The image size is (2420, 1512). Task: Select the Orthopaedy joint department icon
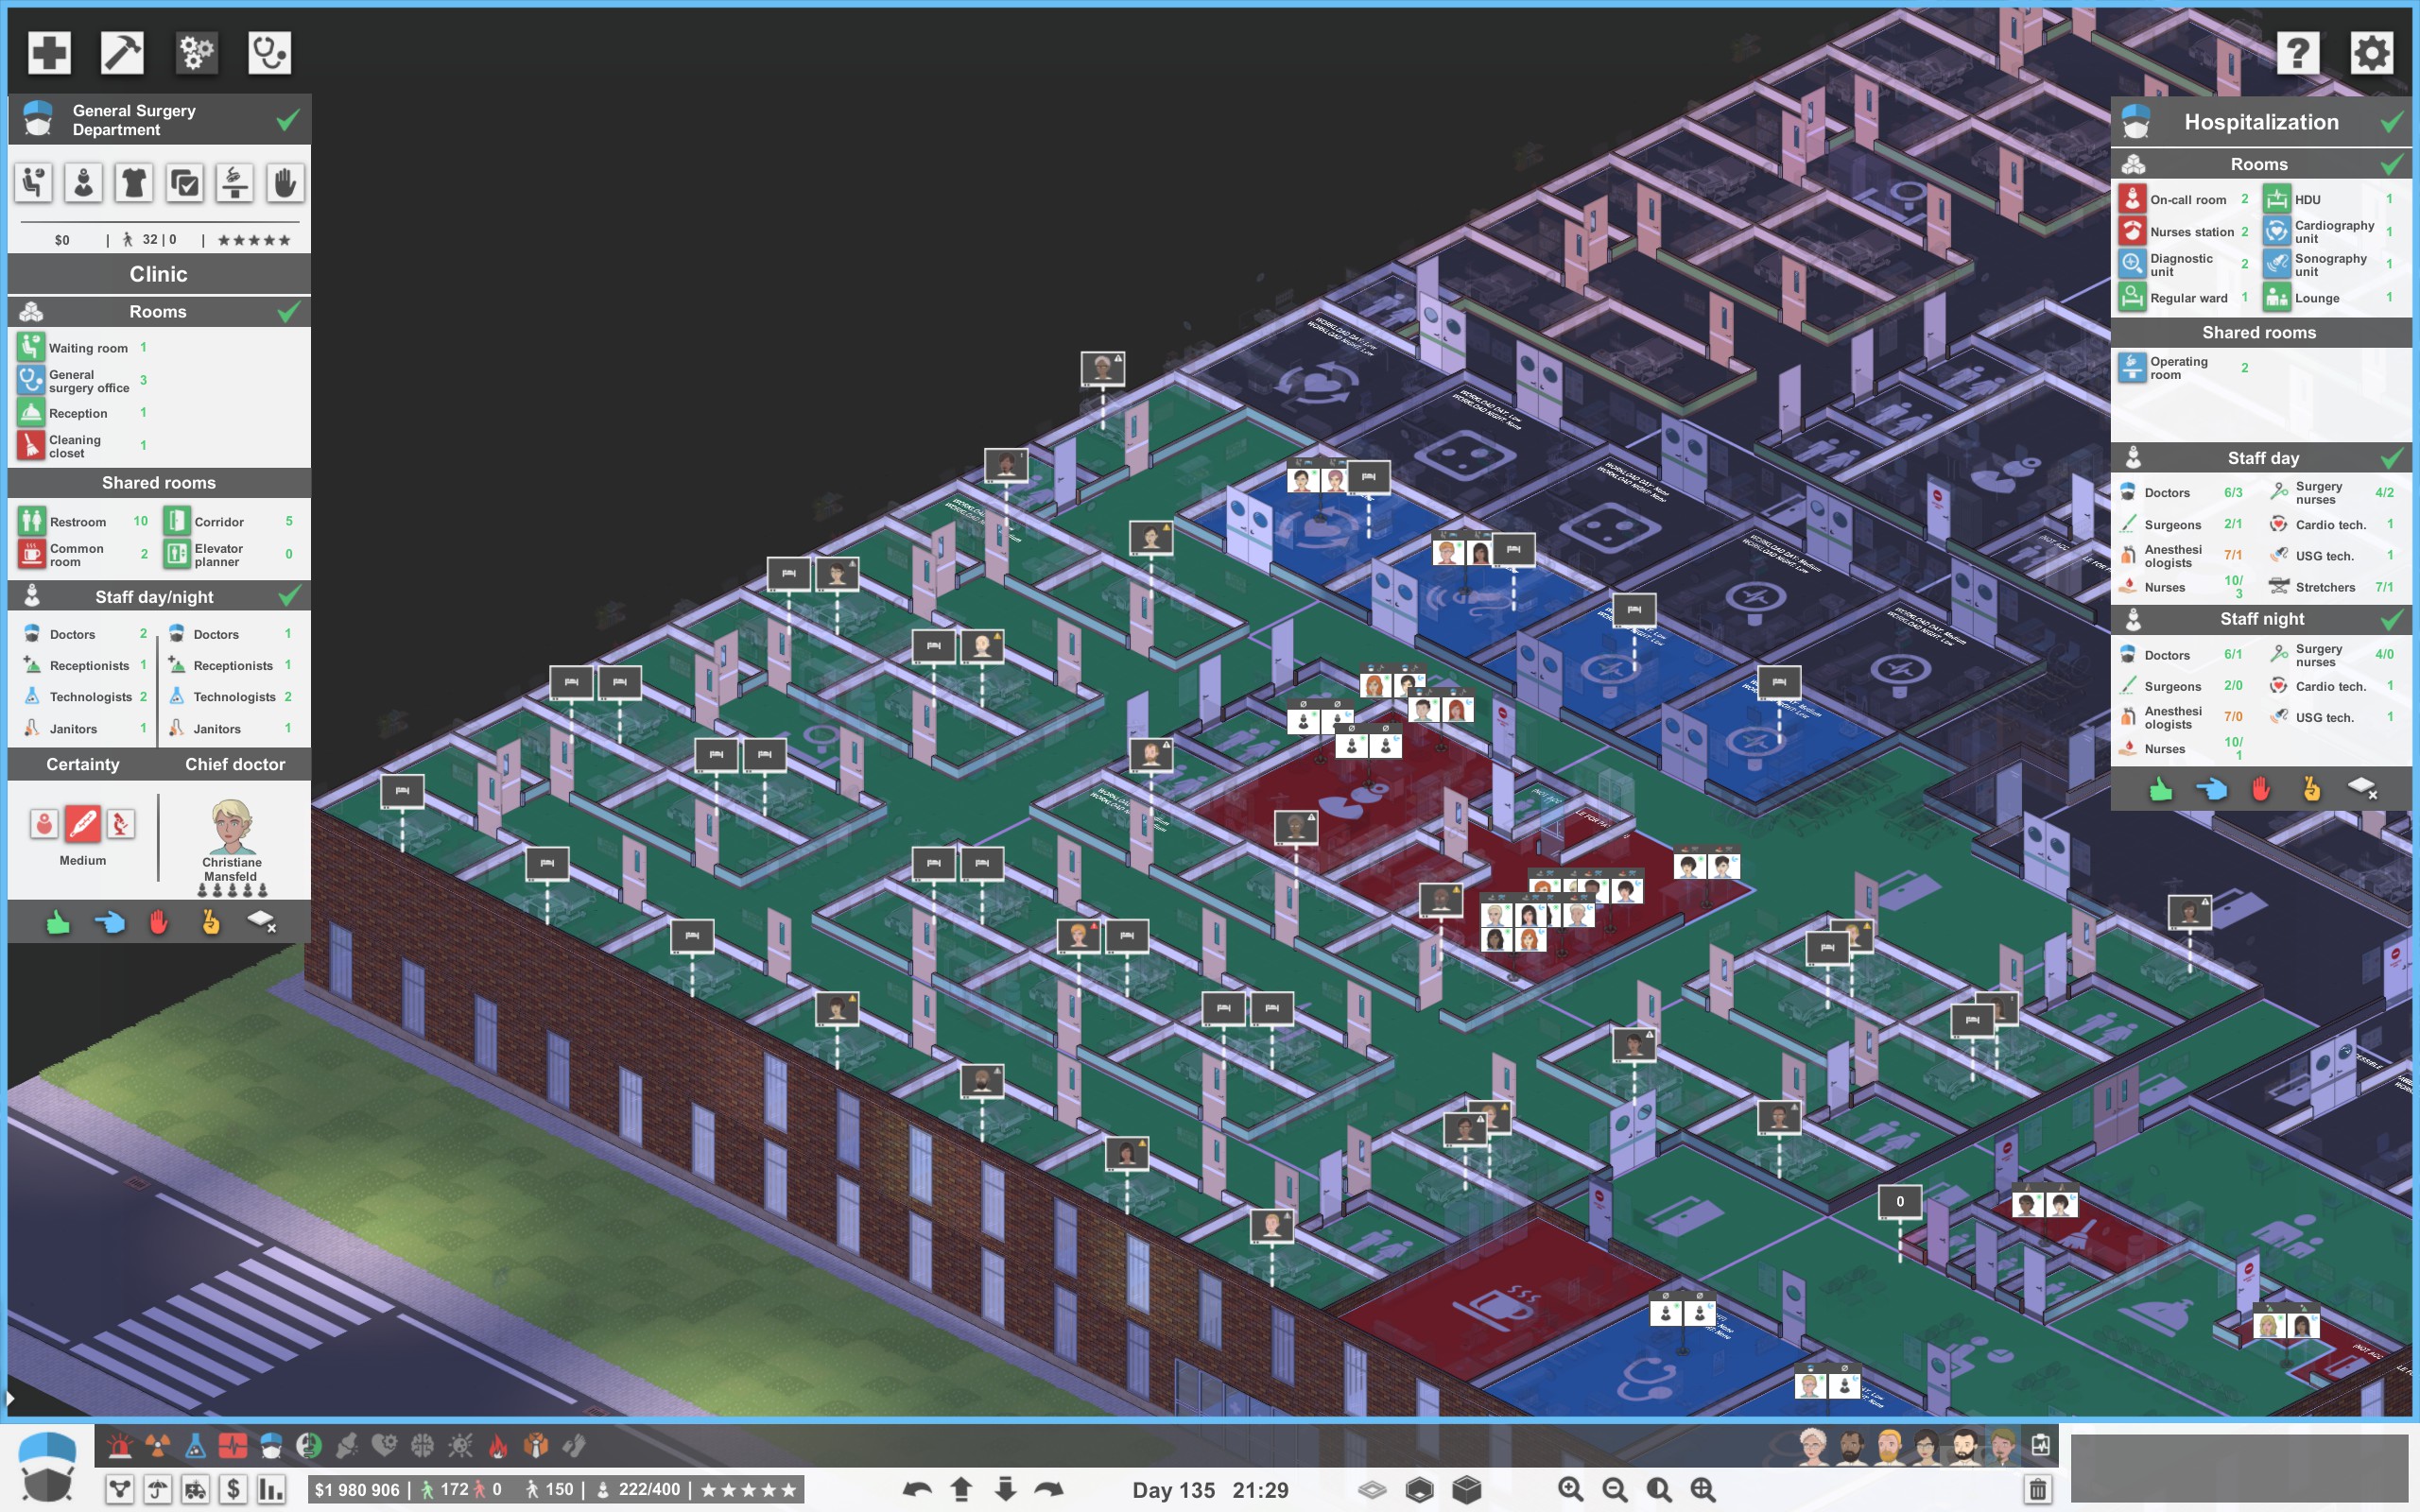tap(347, 1445)
